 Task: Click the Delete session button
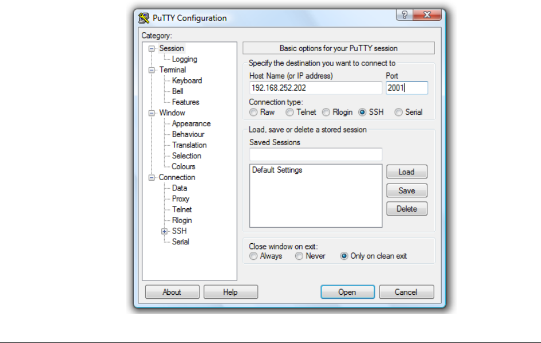tap(407, 209)
